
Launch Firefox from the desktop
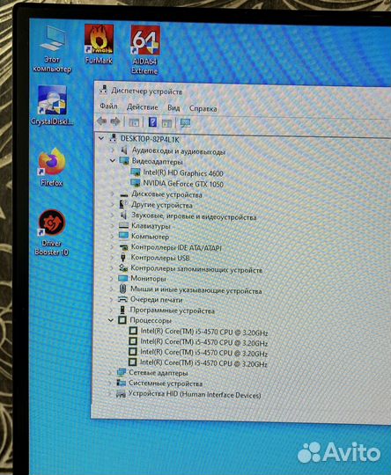[x=52, y=167]
